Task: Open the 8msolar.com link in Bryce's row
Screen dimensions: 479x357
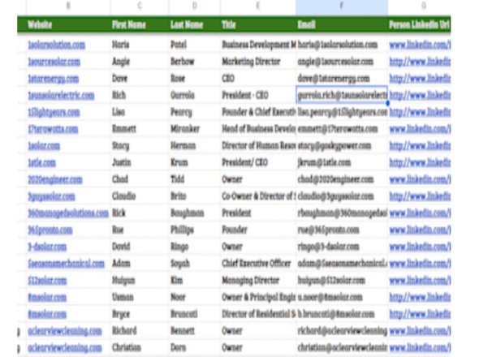Action: [x=47, y=314]
